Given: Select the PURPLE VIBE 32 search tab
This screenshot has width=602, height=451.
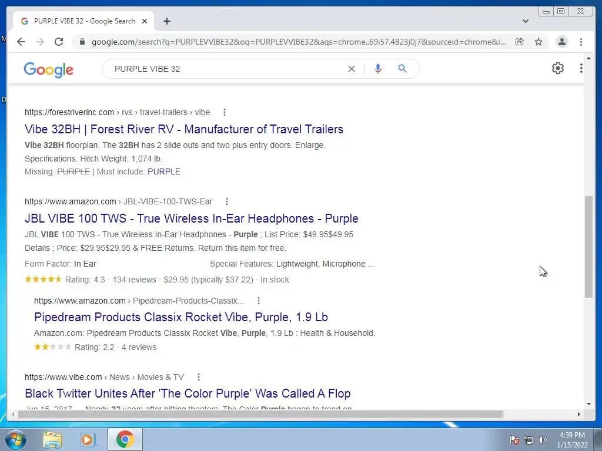Looking at the screenshot, I should coord(83,21).
